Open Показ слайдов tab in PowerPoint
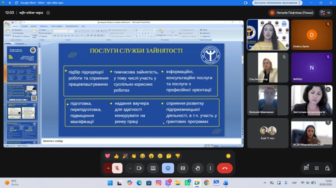The height and width of the screenshot is (188, 336). click(x=57, y=26)
